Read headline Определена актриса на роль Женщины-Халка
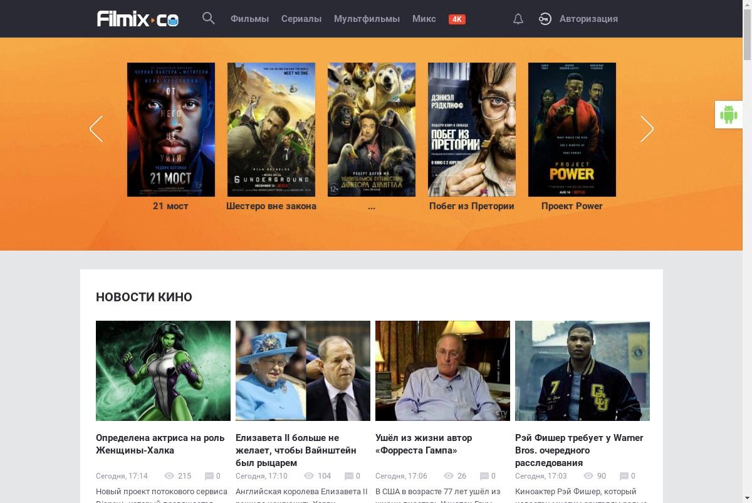752x503 pixels. click(160, 444)
